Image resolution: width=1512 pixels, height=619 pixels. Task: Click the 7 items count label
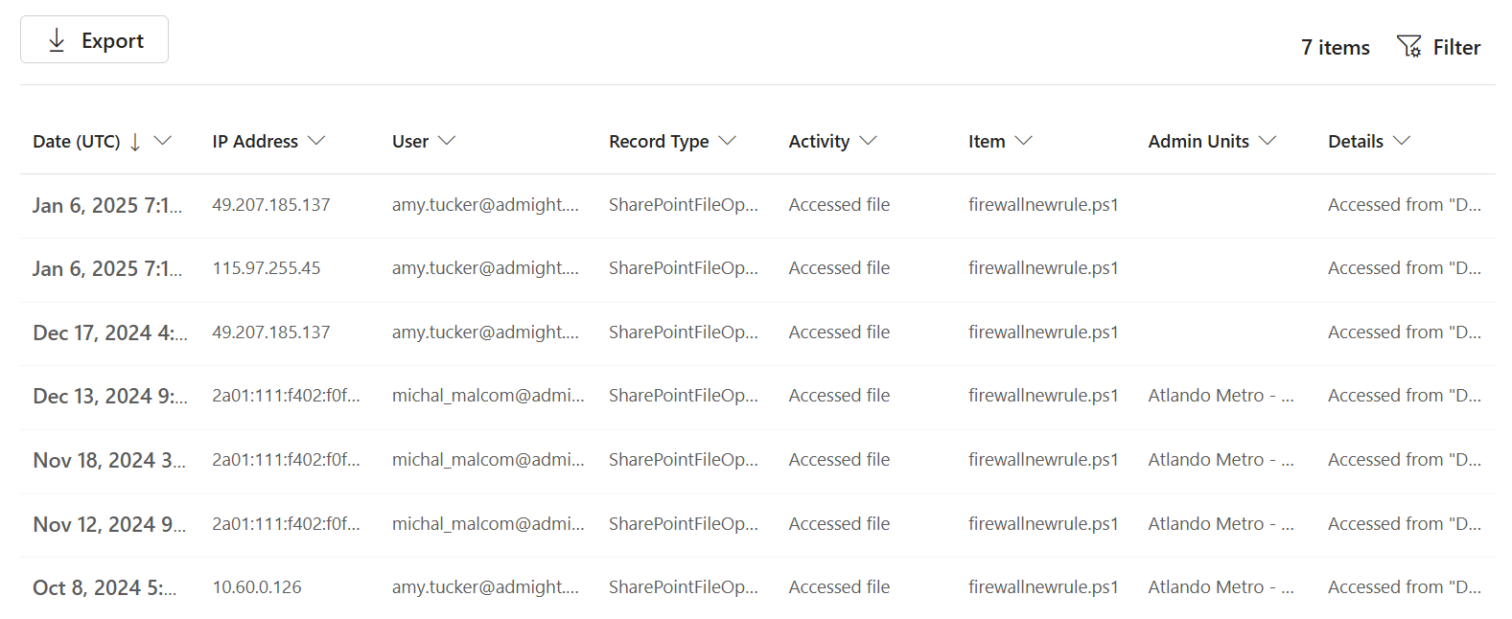1335,47
